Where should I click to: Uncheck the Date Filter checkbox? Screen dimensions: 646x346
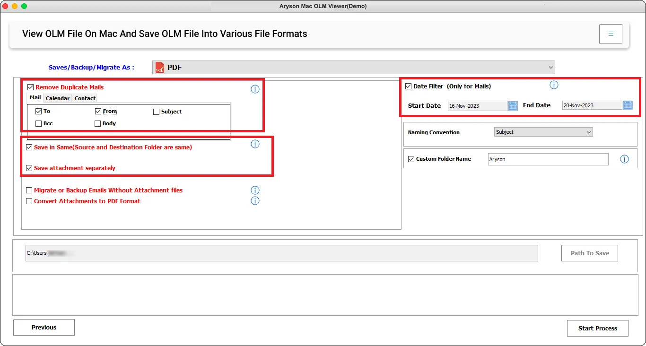pyautogui.click(x=409, y=86)
